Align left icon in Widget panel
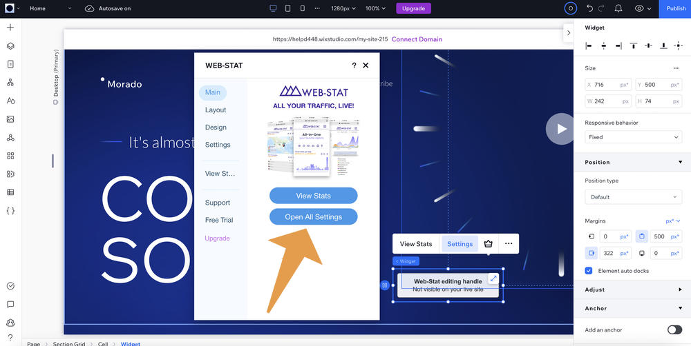This screenshot has width=691, height=346. click(589, 45)
